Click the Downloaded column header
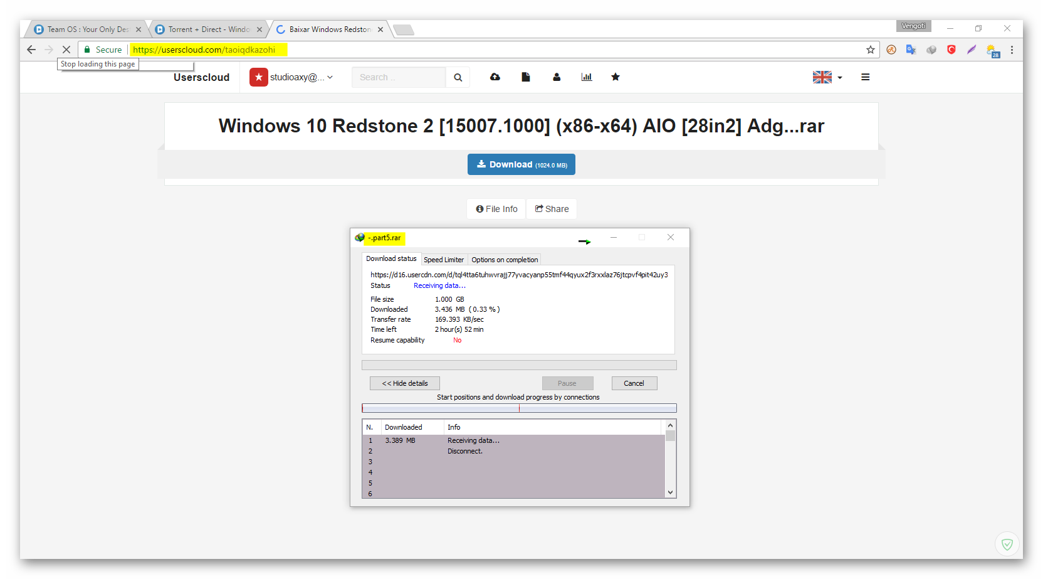This screenshot has height=579, width=1043. pos(412,427)
